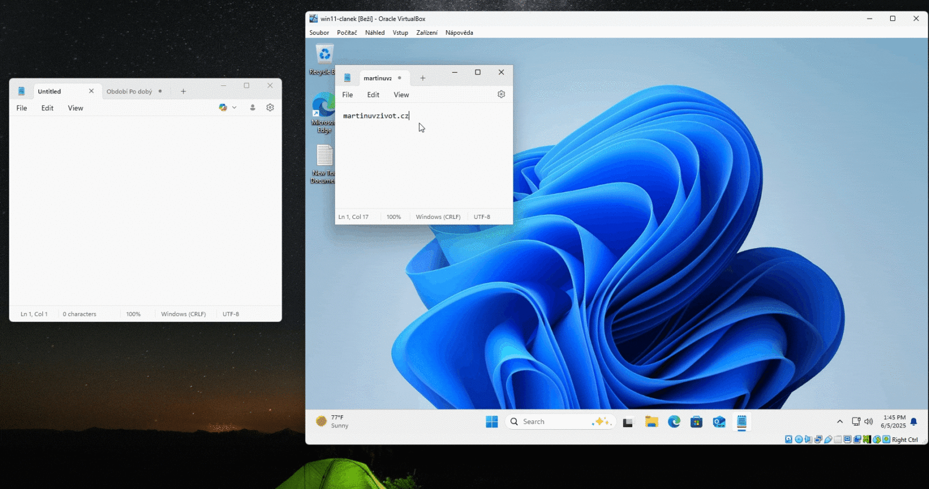Click the VirtualBox shared folders status icon
The height and width of the screenshot is (489, 929).
pos(838,440)
